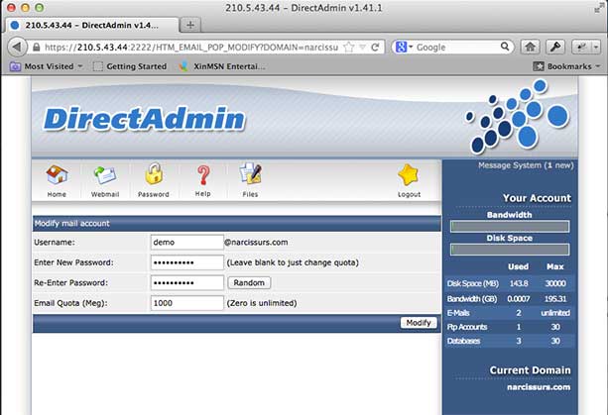Open the Password padlock icon
The height and width of the screenshot is (415, 608).
154,173
